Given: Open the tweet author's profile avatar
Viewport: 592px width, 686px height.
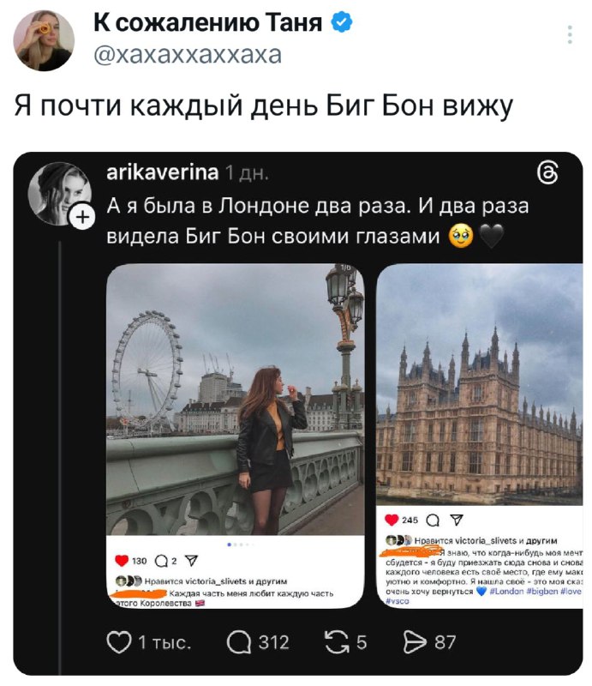Looking at the screenshot, I should pyautogui.click(x=43, y=40).
